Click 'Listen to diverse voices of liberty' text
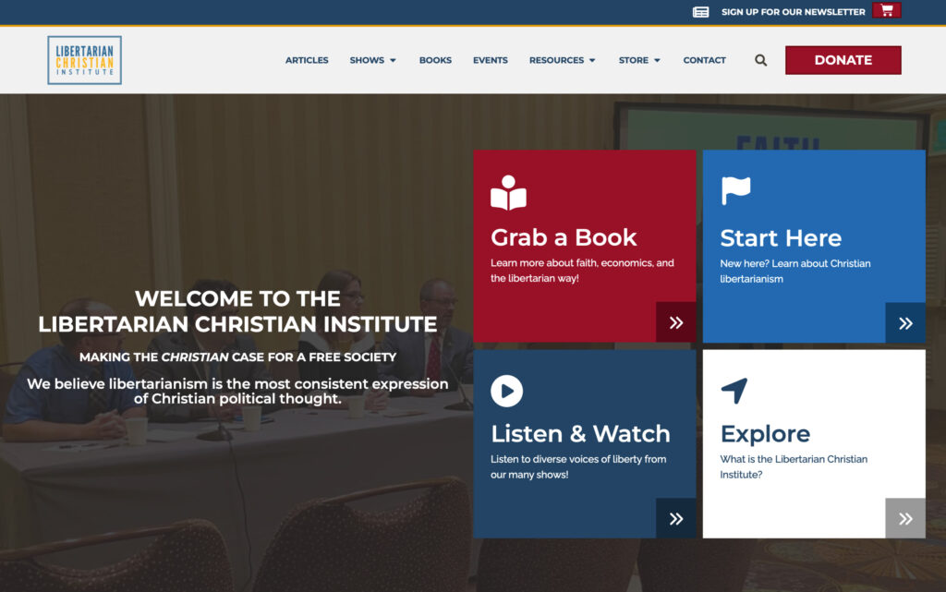This screenshot has height=592, width=946. point(578,466)
